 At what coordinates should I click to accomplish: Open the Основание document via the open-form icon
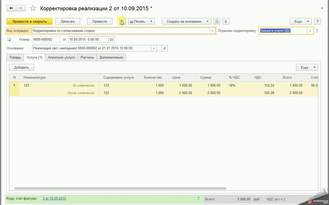[165, 48]
